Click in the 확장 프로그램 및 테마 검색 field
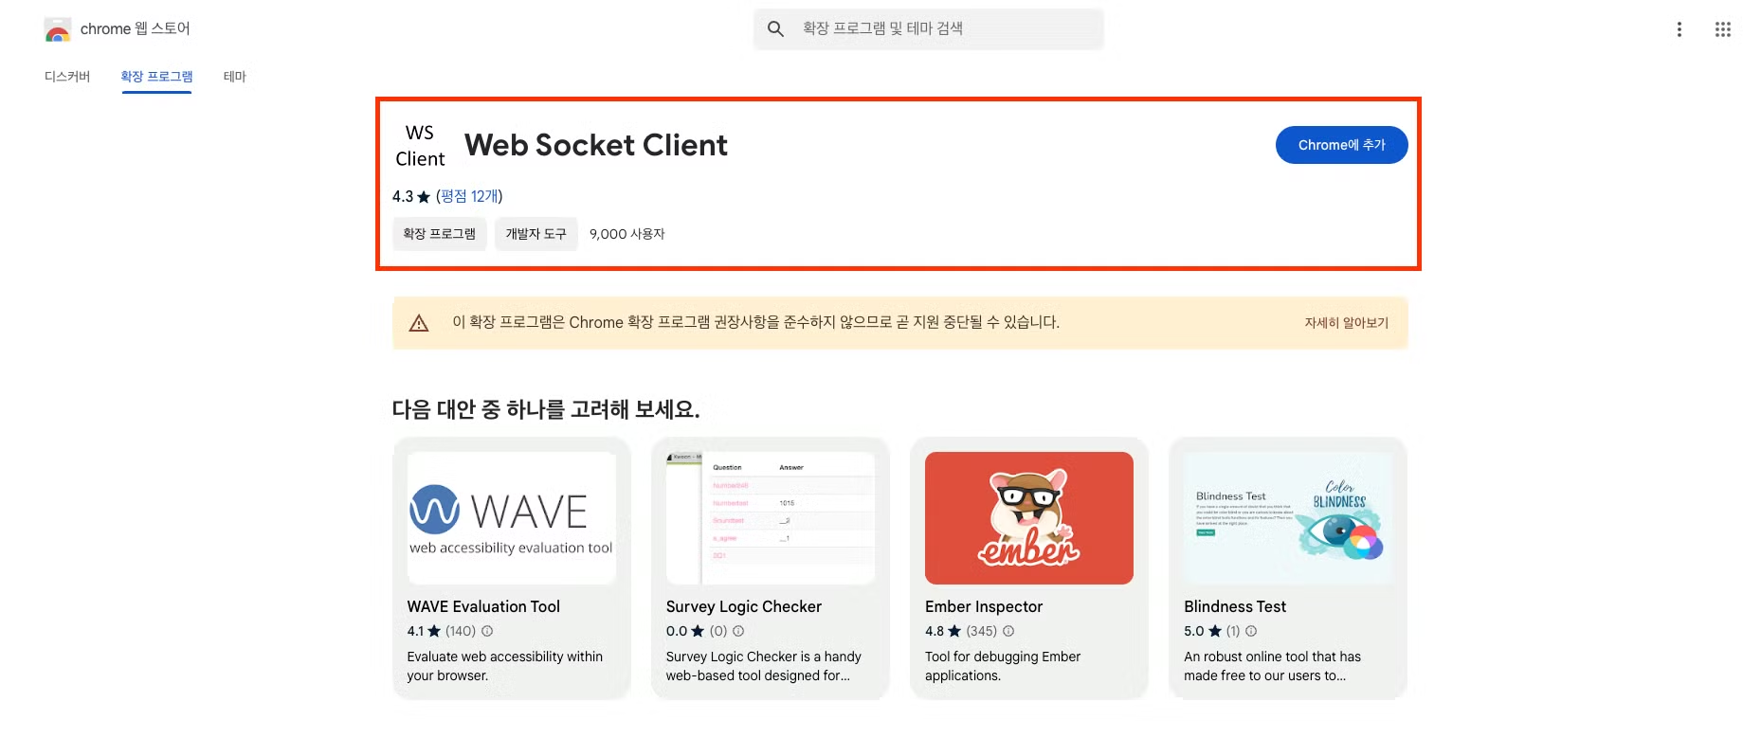 929,29
